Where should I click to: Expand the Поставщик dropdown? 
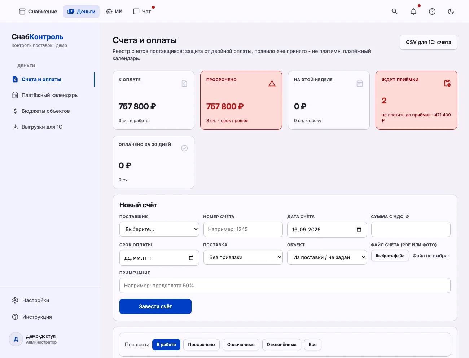[159, 229]
